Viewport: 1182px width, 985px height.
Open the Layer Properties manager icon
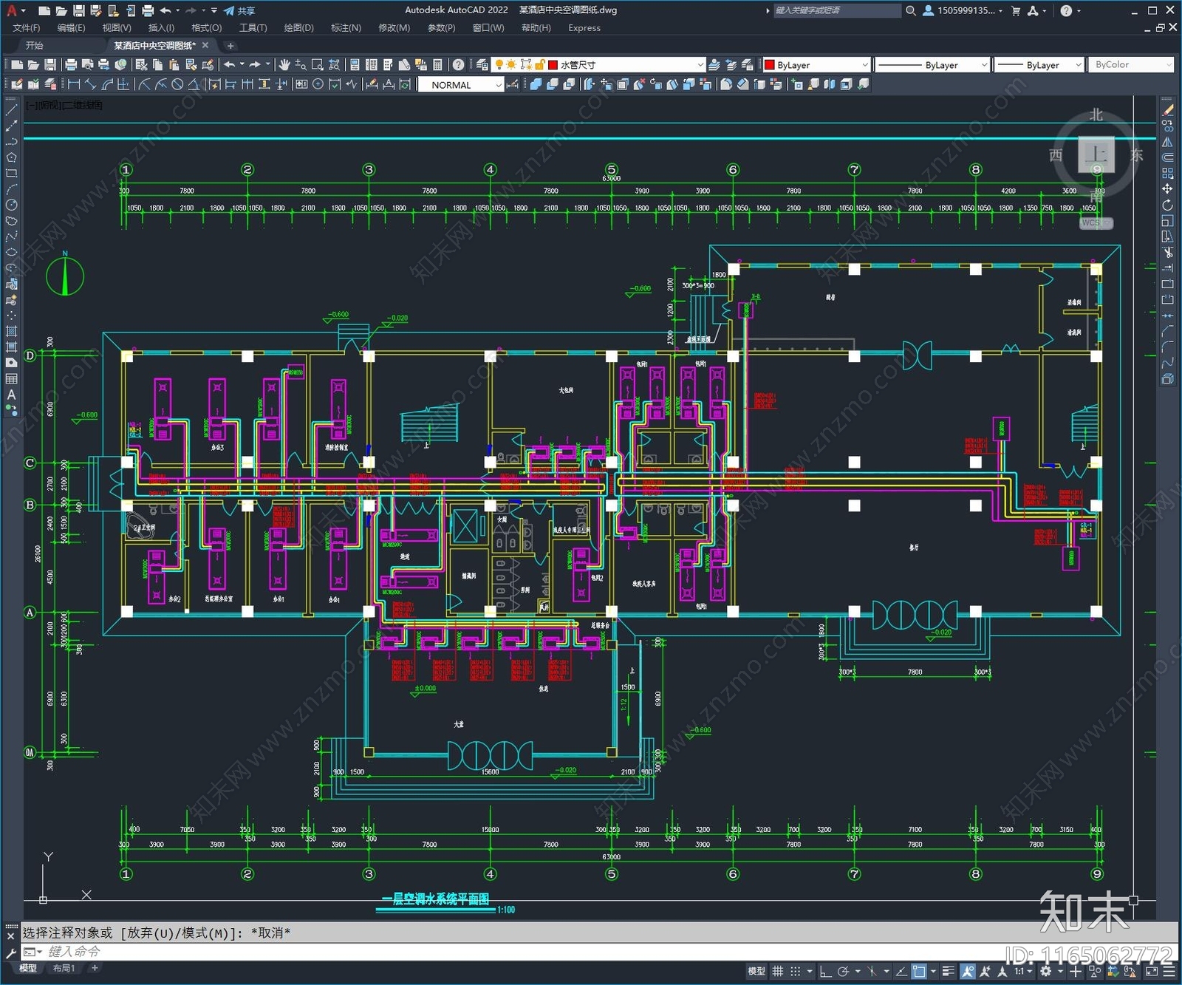[482, 65]
